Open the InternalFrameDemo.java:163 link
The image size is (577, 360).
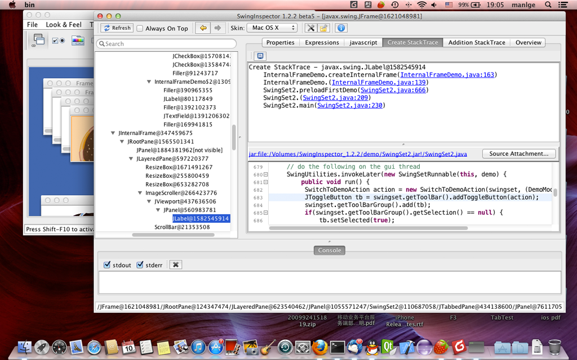pyautogui.click(x=447, y=75)
